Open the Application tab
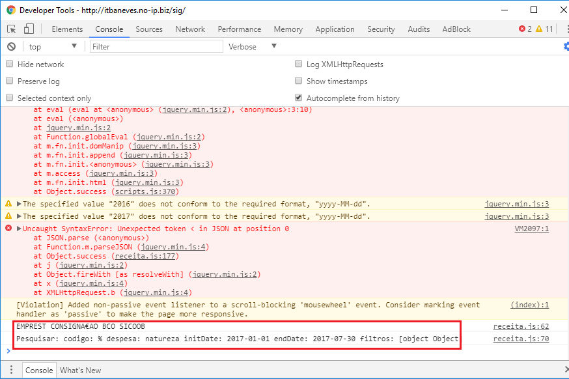This screenshot has height=379, width=569. click(x=335, y=29)
